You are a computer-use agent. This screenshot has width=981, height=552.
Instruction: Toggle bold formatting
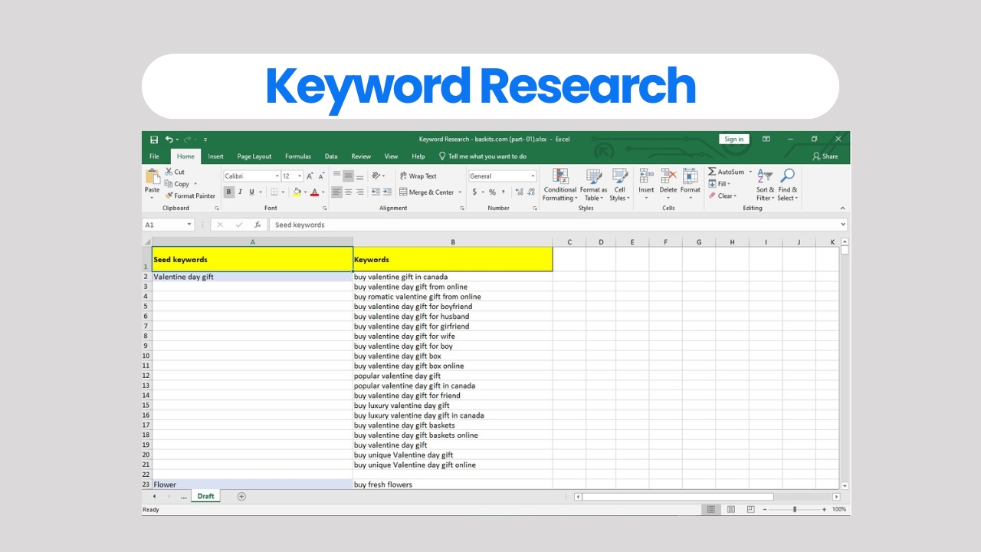click(x=228, y=191)
